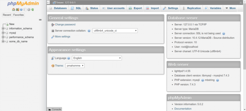The width and height of the screenshot is (246, 111).
Task: Click the link chain icon in sidebar
Action: 40,20
